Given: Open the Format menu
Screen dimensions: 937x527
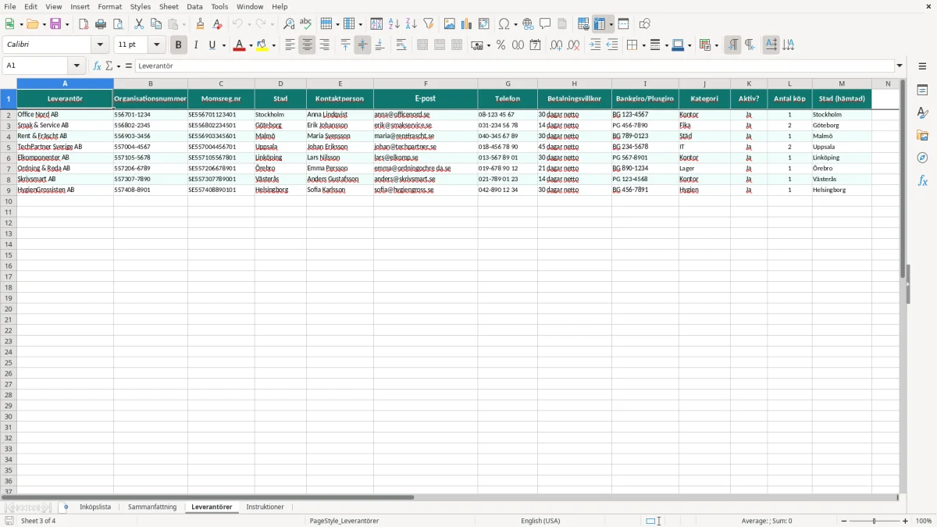Looking at the screenshot, I should pyautogui.click(x=109, y=6).
